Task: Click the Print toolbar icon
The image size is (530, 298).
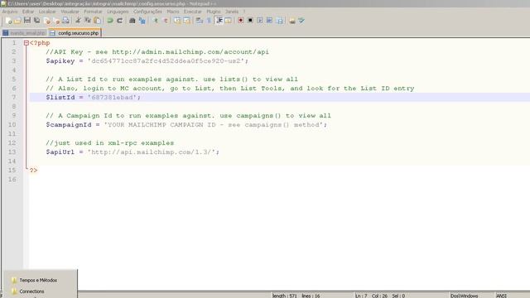Action: 65,21
